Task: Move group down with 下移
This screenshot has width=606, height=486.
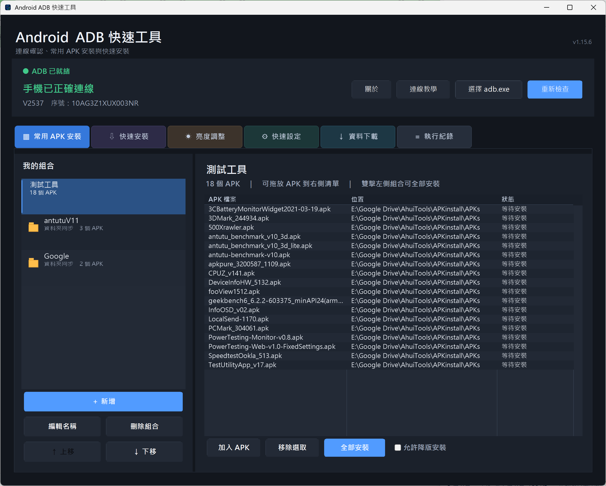Action: coord(144,452)
